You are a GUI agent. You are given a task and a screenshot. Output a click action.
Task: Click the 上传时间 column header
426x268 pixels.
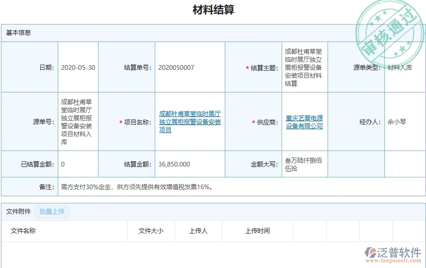257,231
